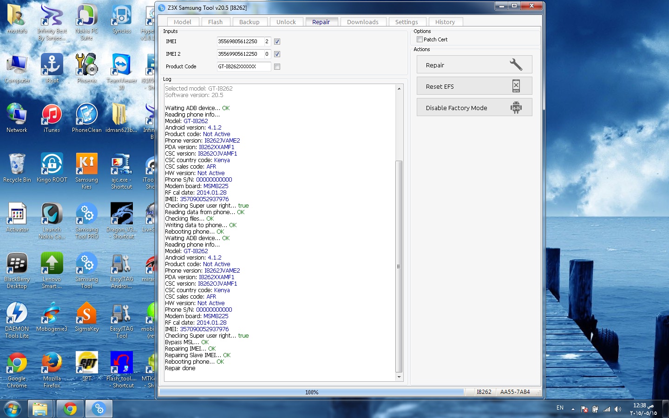Switch to the Flash tab
The width and height of the screenshot is (669, 418).
(x=215, y=22)
